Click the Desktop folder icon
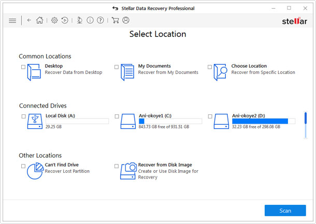316x224 pixels. tap(34, 72)
